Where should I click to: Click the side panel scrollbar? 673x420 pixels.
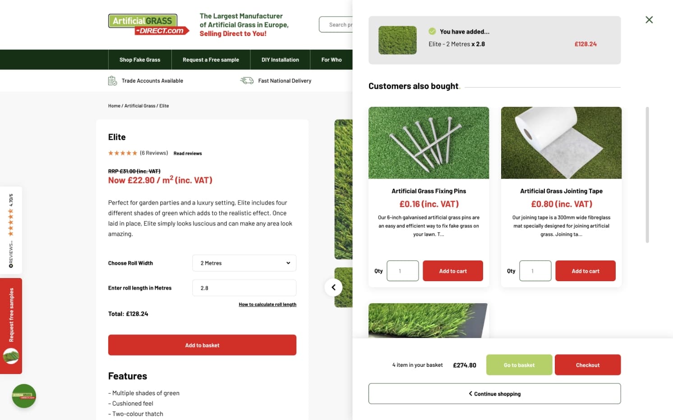point(647,175)
